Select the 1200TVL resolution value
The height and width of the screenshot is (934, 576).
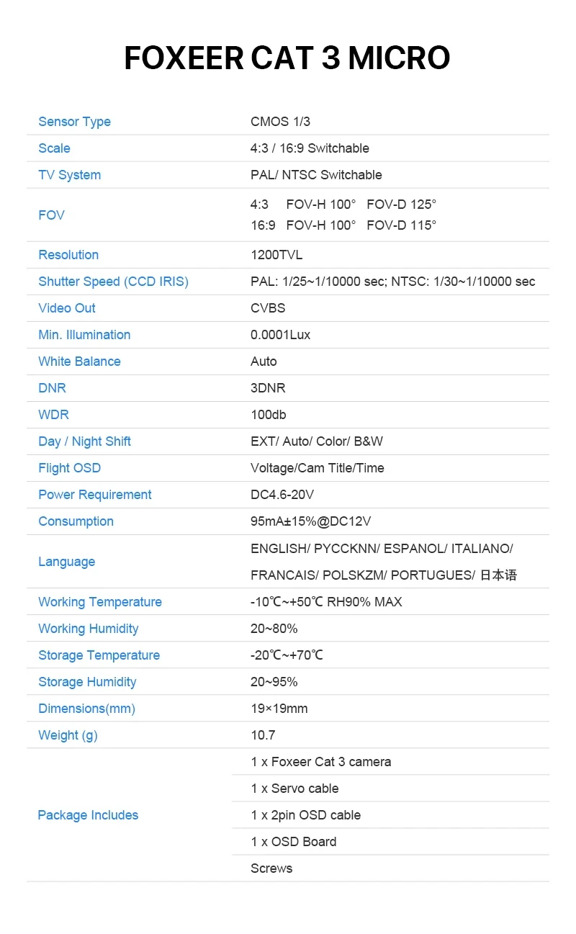tap(276, 255)
